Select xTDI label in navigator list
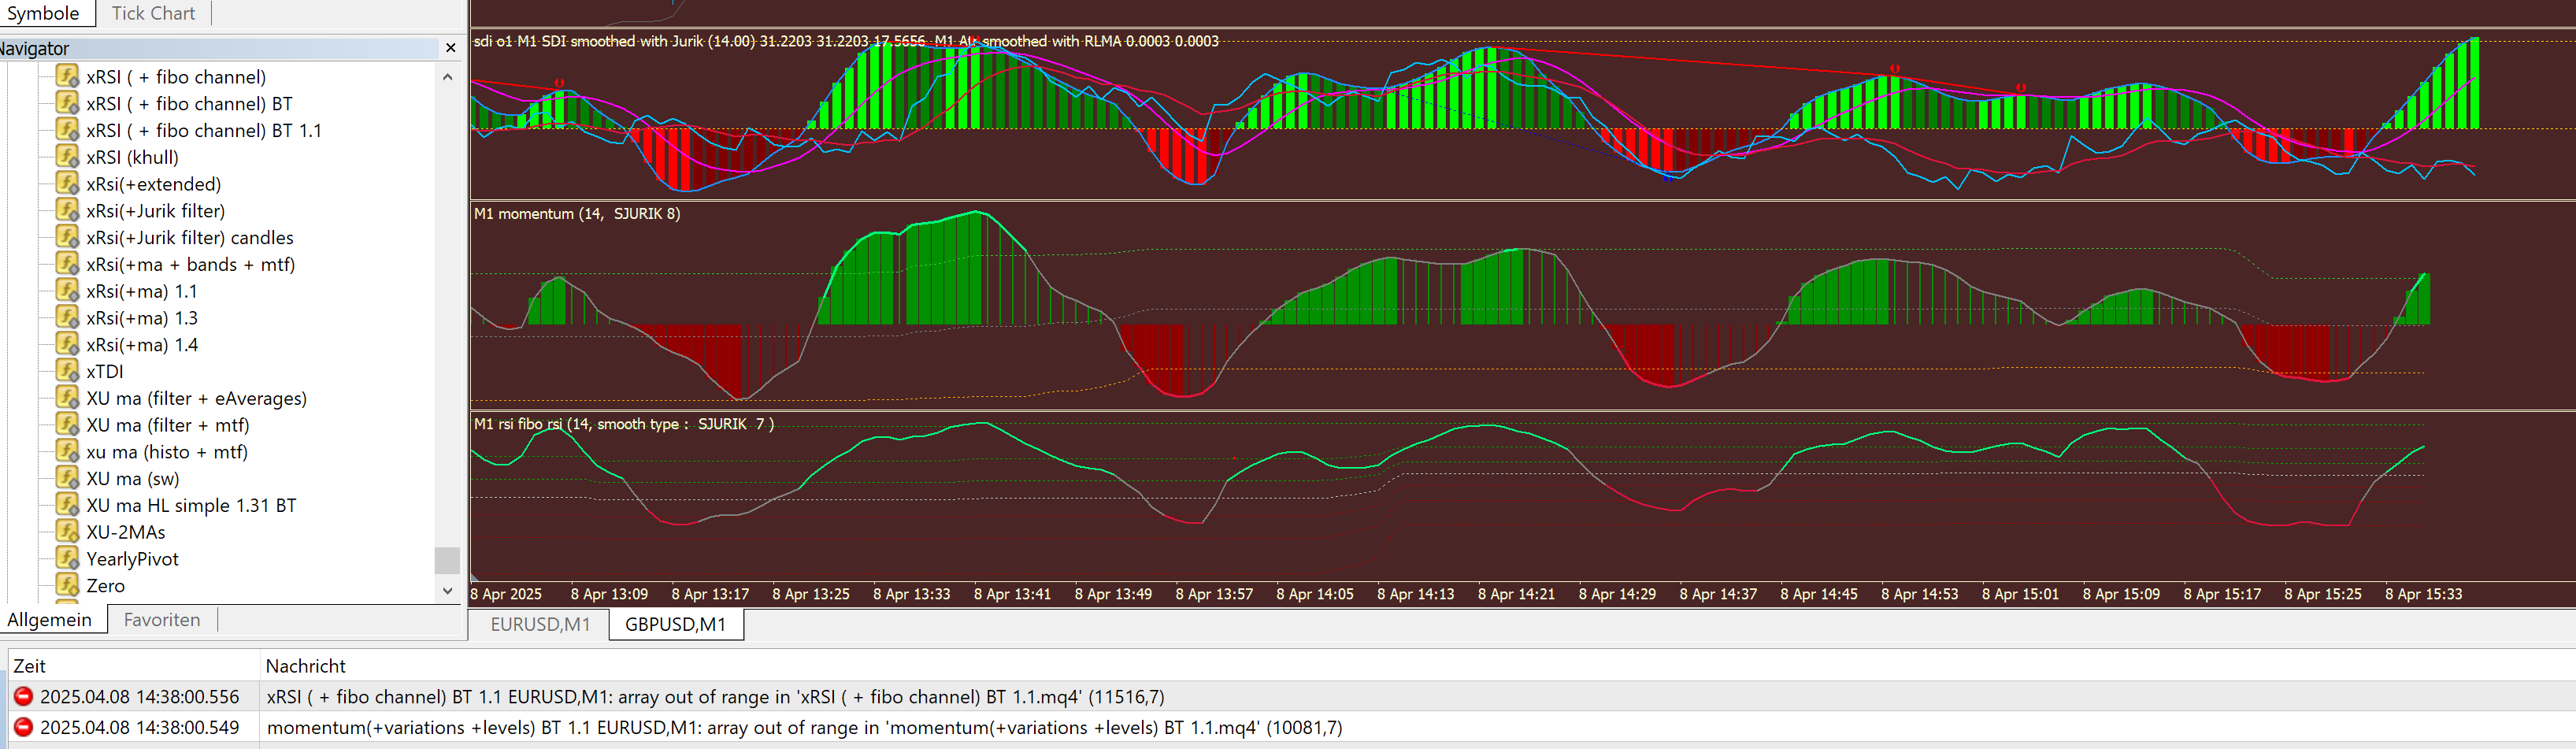Image resolution: width=2576 pixels, height=749 pixels. (105, 371)
